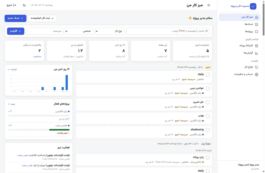Viewport: 265px width, 173px height.
Task: Click the blue checkmark app logo
Action: coord(253,6)
